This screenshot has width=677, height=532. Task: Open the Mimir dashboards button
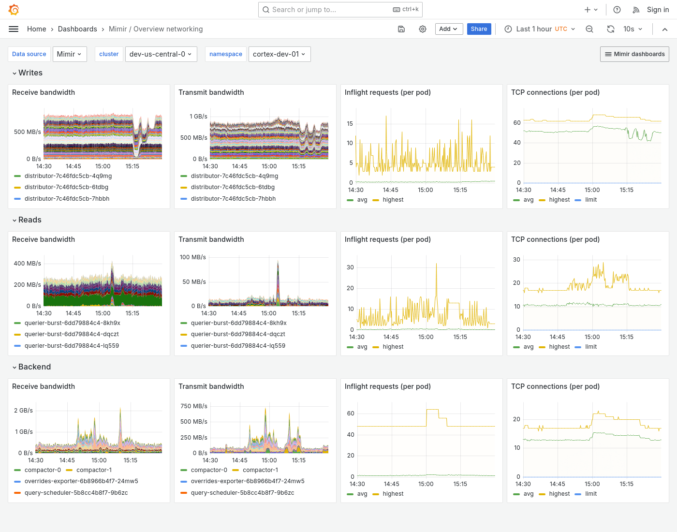tap(634, 54)
